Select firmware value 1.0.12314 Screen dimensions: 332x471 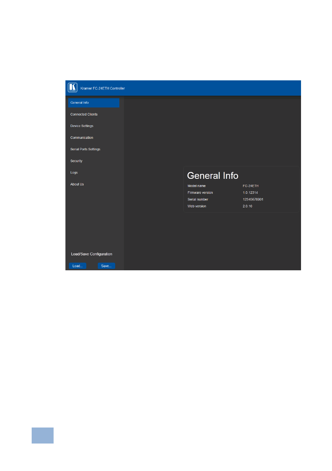tap(250, 193)
